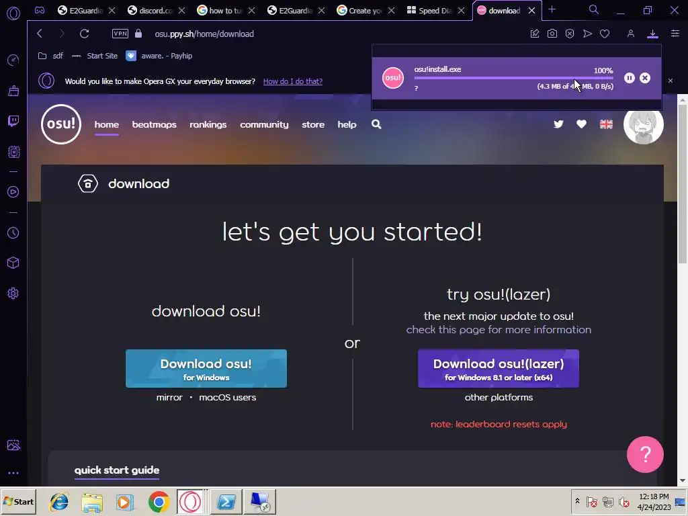688x516 pixels.
Task: Open the Start Site bookmark
Action: tap(94, 56)
